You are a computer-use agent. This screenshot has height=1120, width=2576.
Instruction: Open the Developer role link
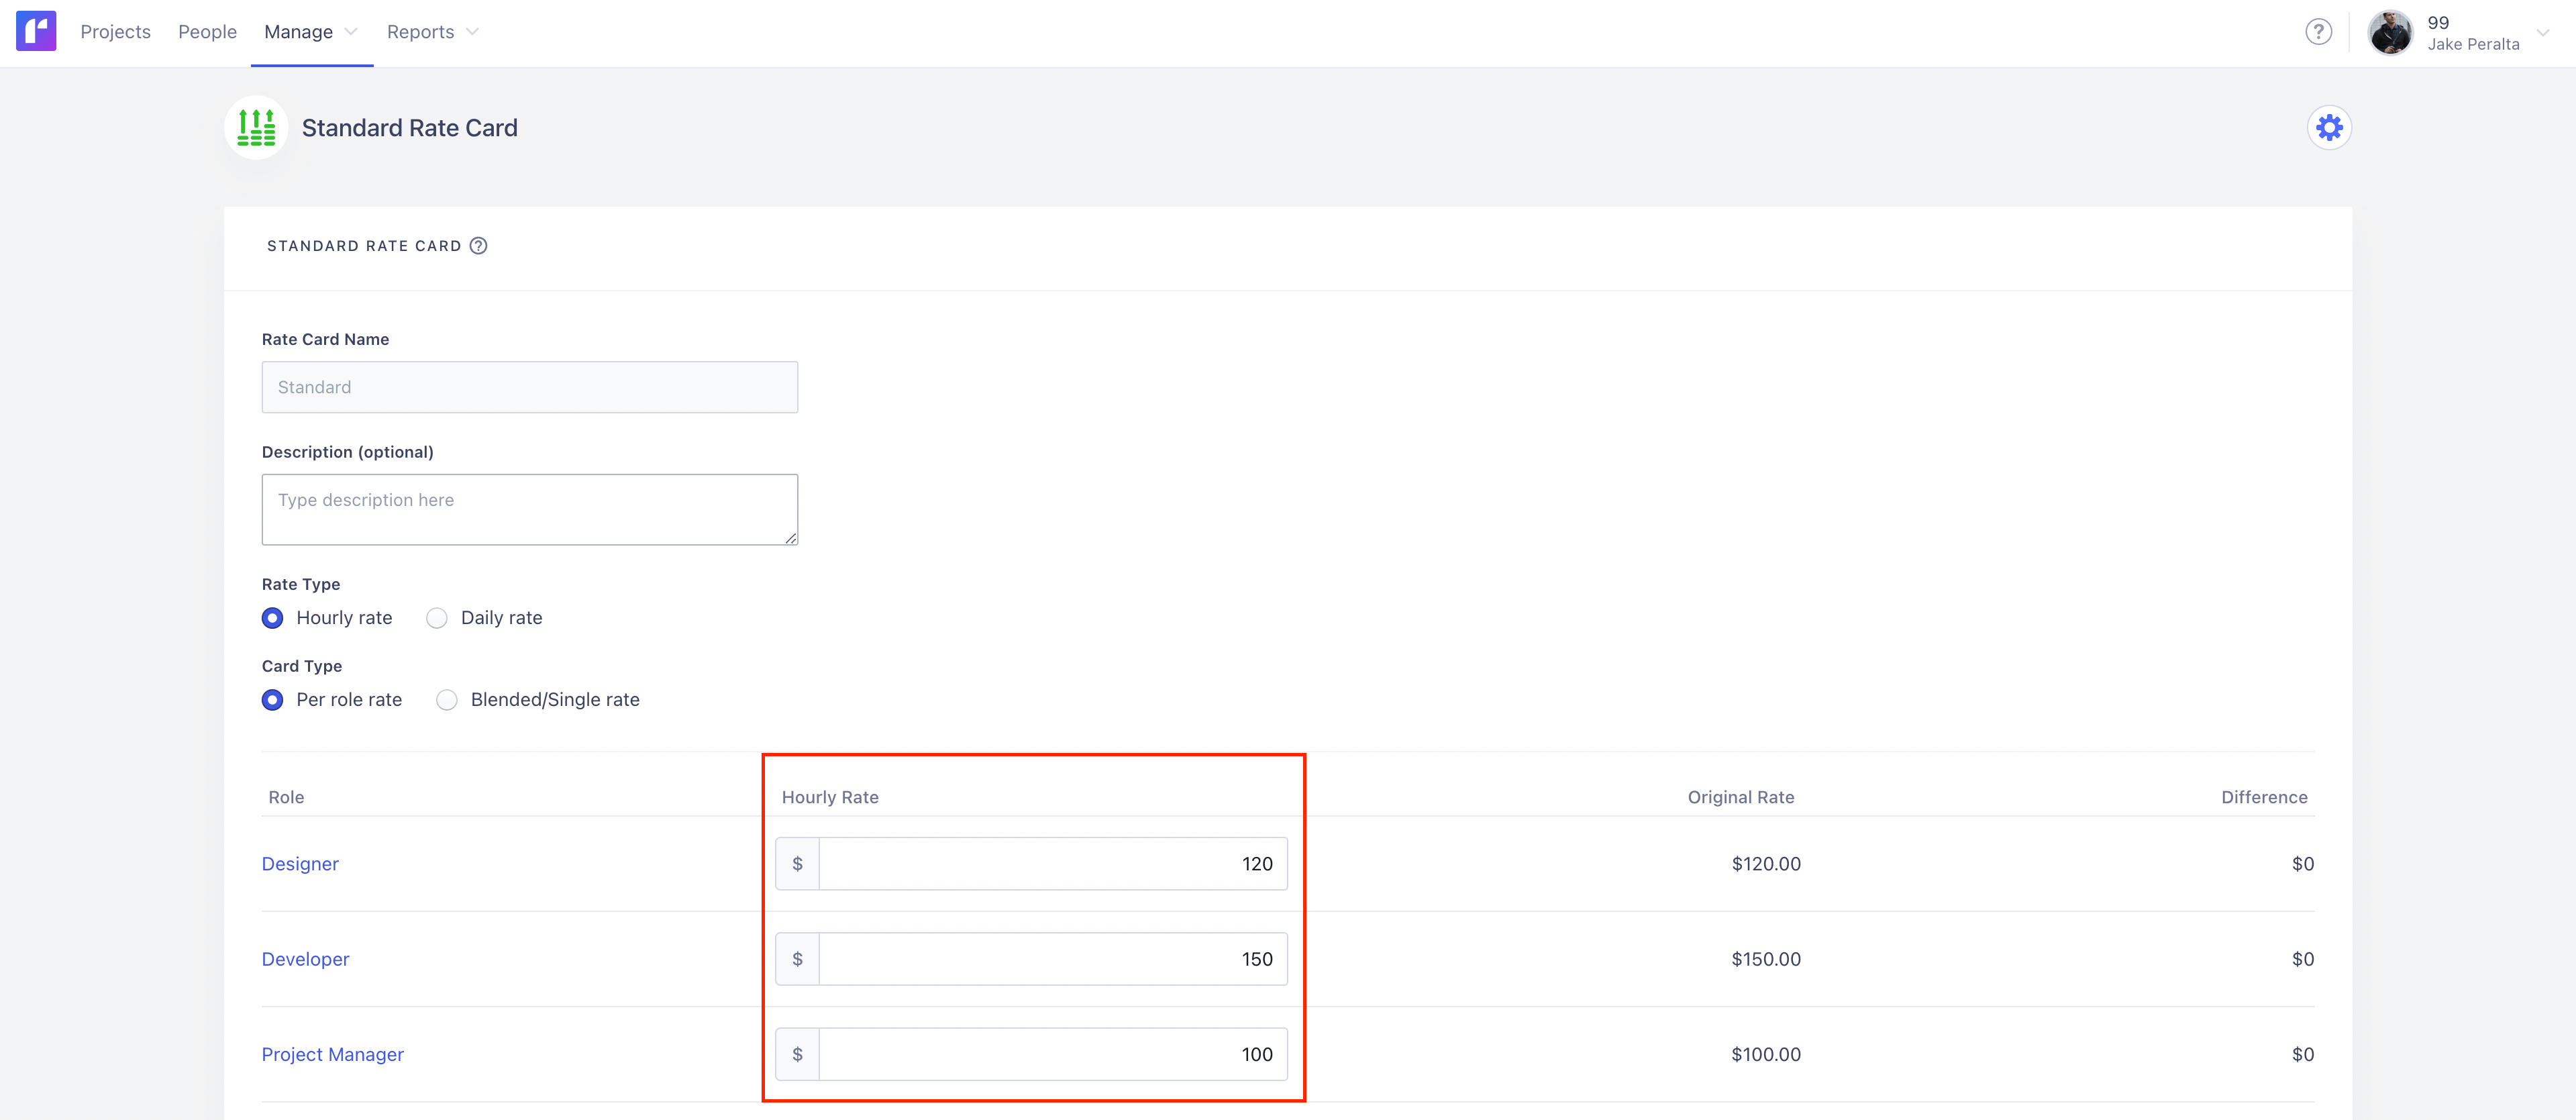click(305, 959)
